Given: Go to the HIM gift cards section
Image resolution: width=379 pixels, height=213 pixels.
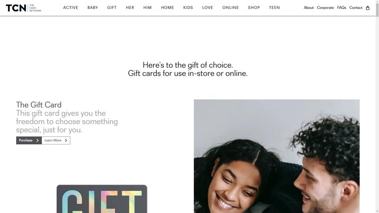Looking at the screenshot, I should coord(147,8).
